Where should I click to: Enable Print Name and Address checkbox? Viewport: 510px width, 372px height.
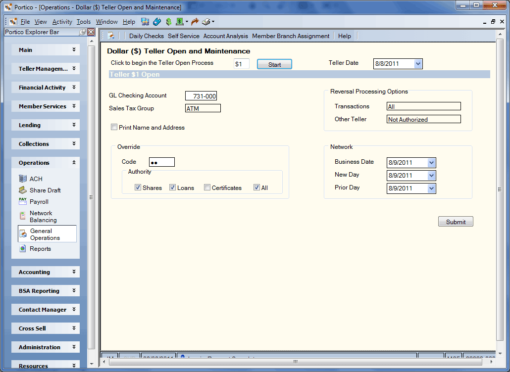114,127
